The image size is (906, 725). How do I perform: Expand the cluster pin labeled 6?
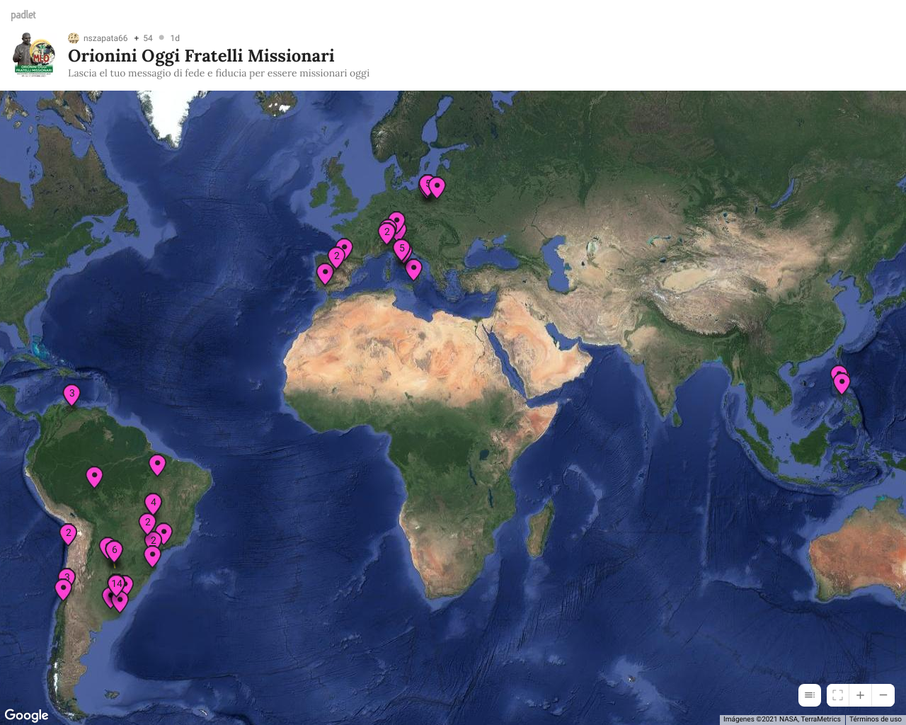tap(115, 550)
